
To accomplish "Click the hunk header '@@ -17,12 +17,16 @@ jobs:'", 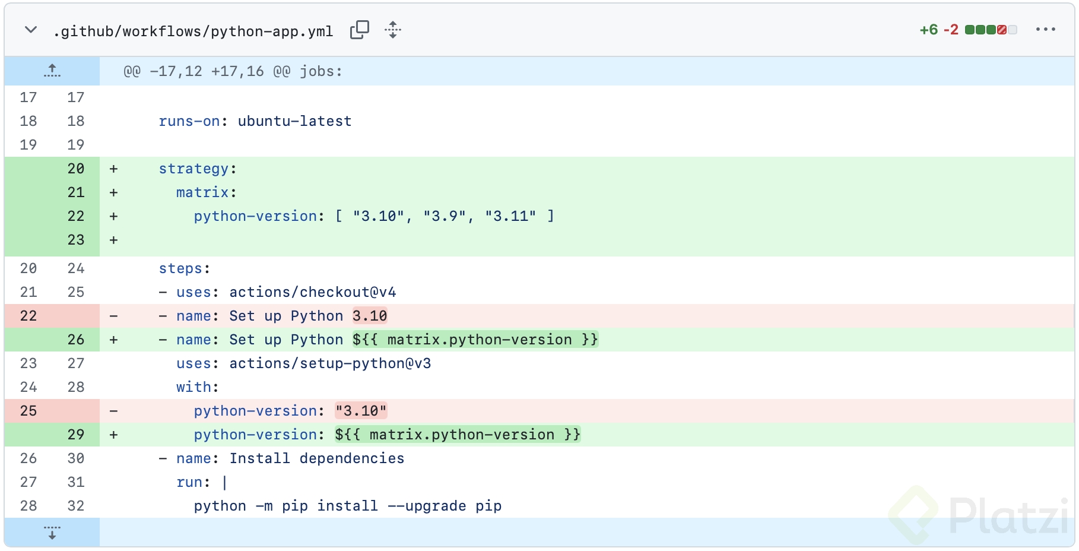I will (233, 71).
